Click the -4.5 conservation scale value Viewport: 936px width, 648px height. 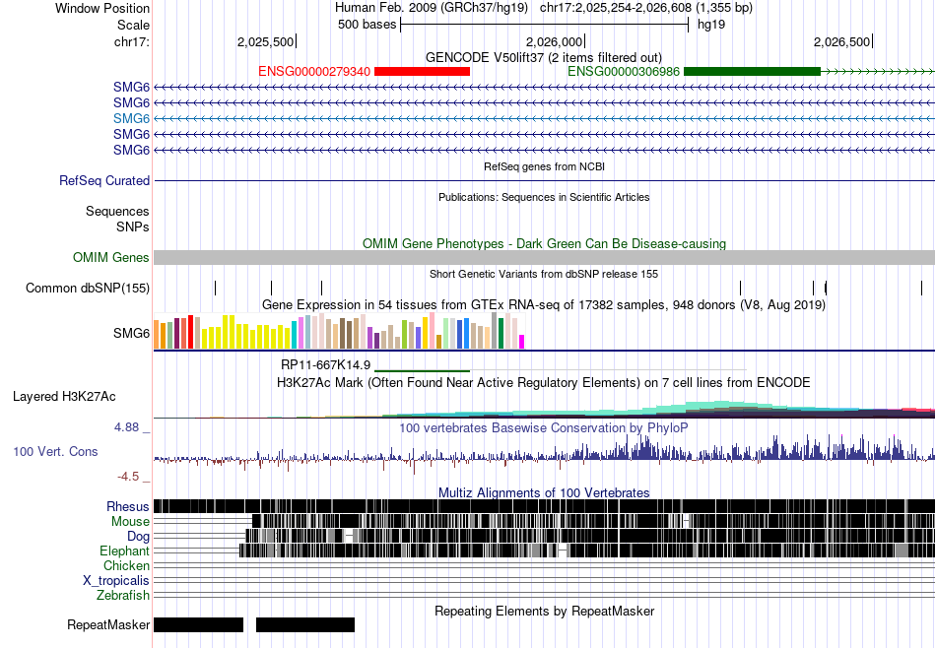coord(128,477)
